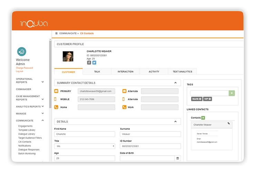Click the Charlotte Weaver linked contact card
Image resolution: width=256 pixels, height=174 pixels.
coord(211,136)
